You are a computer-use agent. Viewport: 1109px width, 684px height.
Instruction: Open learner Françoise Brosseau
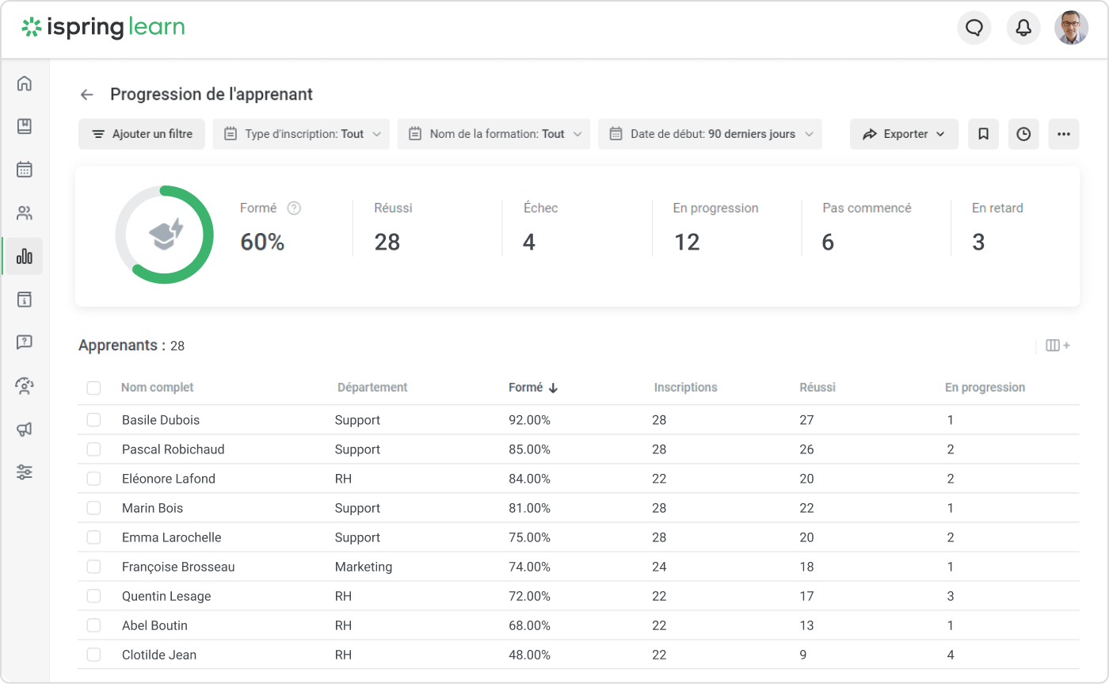tap(178, 567)
